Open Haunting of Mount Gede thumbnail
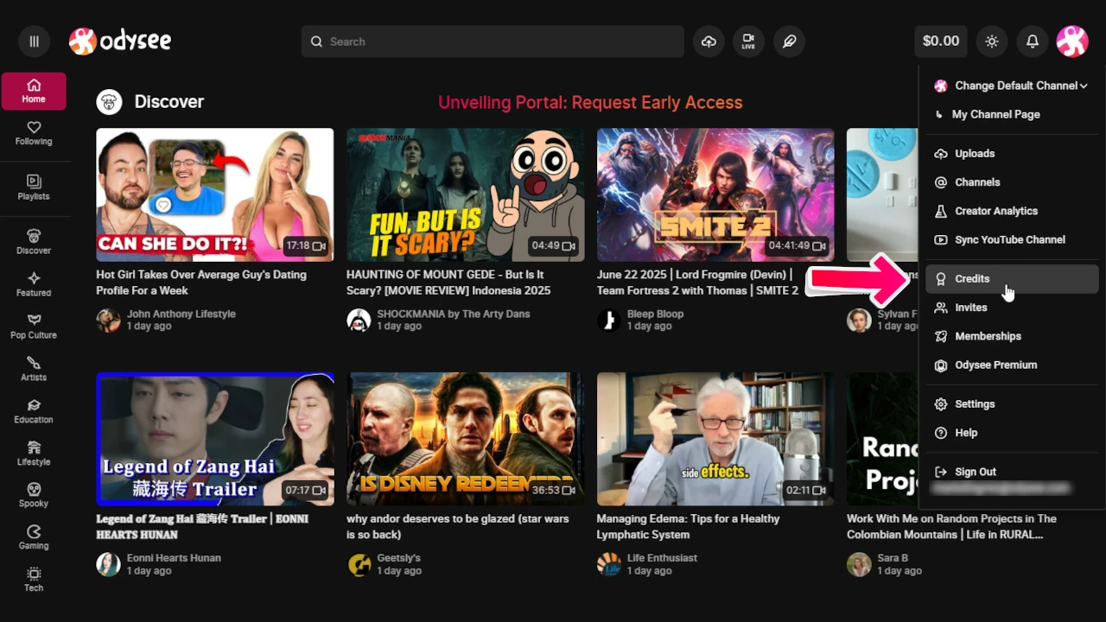The image size is (1106, 622). (x=465, y=195)
